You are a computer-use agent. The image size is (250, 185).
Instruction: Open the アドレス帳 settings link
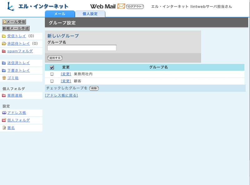pyautogui.click(x=17, y=113)
